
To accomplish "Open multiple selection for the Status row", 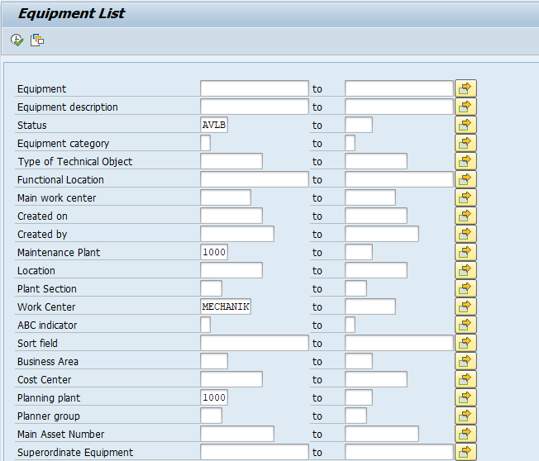I will tap(465, 125).
